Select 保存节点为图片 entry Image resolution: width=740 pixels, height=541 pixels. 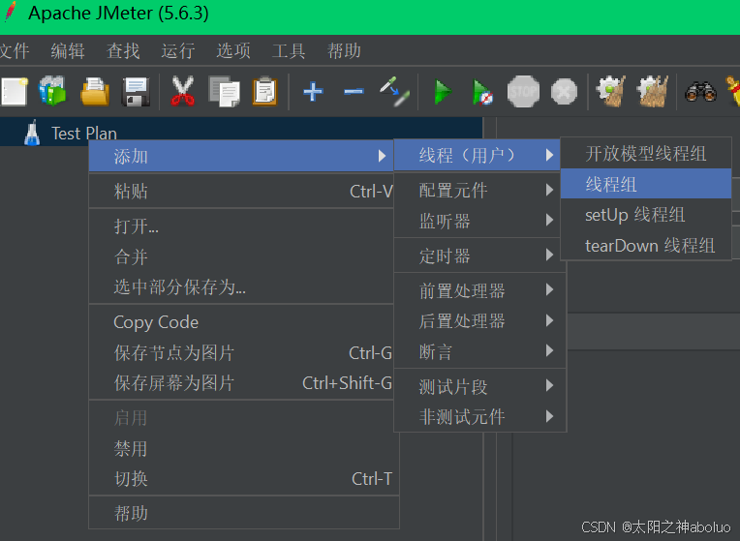coord(241,353)
